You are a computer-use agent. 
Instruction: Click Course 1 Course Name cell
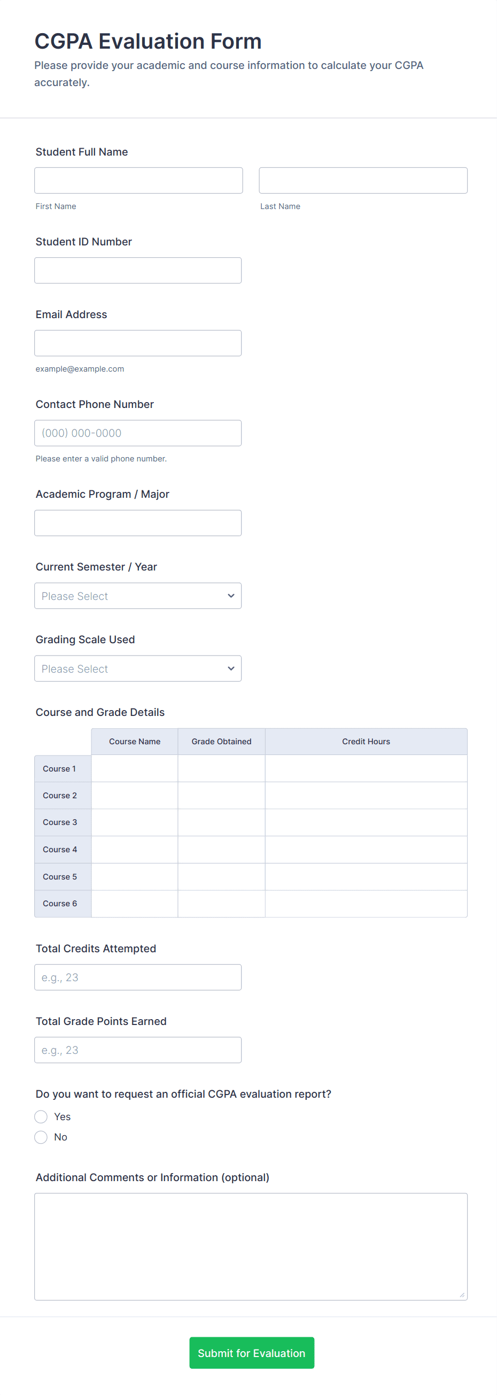135,768
